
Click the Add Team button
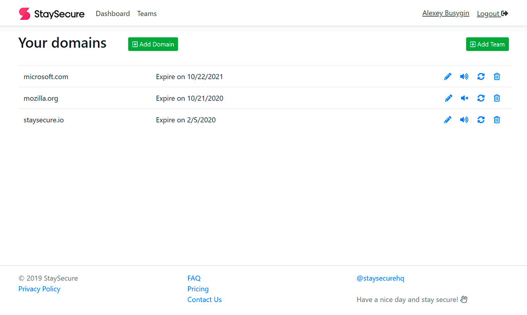[487, 44]
